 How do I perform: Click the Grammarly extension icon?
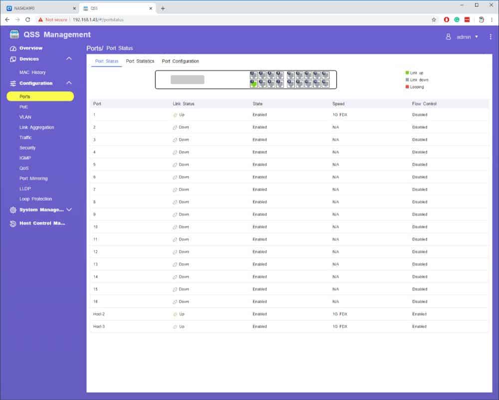click(457, 19)
